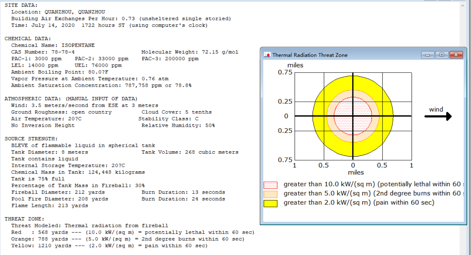Click the legend text 'greater than 2.0 kW/(sq m)'
Screen dimensions: 471x255
click(327, 202)
